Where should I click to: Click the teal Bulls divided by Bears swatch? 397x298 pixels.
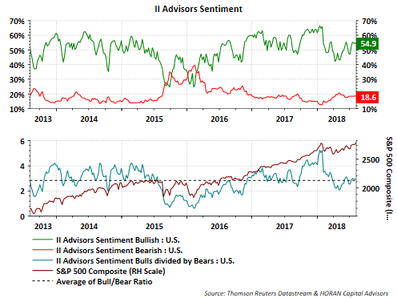point(42,260)
